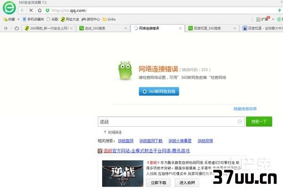Open the Links bookmark folder

click(109, 19)
